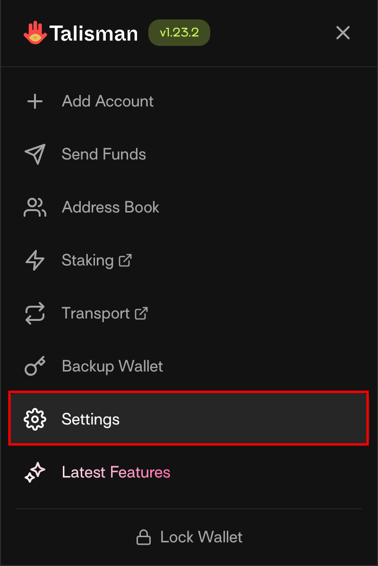378x566 pixels.
Task: Select the Add Account menu item
Action: click(108, 101)
